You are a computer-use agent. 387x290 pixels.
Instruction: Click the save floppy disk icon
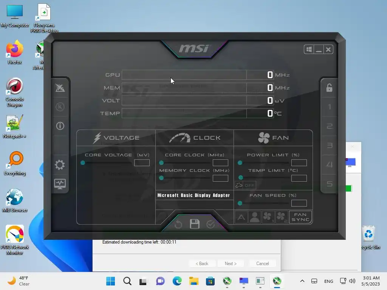pyautogui.click(x=195, y=224)
